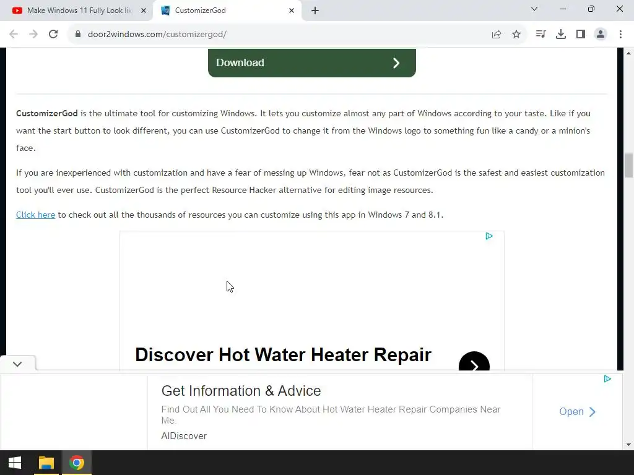634x475 pixels.
Task: Click the scrollbar down arrow
Action: pyautogui.click(x=629, y=445)
